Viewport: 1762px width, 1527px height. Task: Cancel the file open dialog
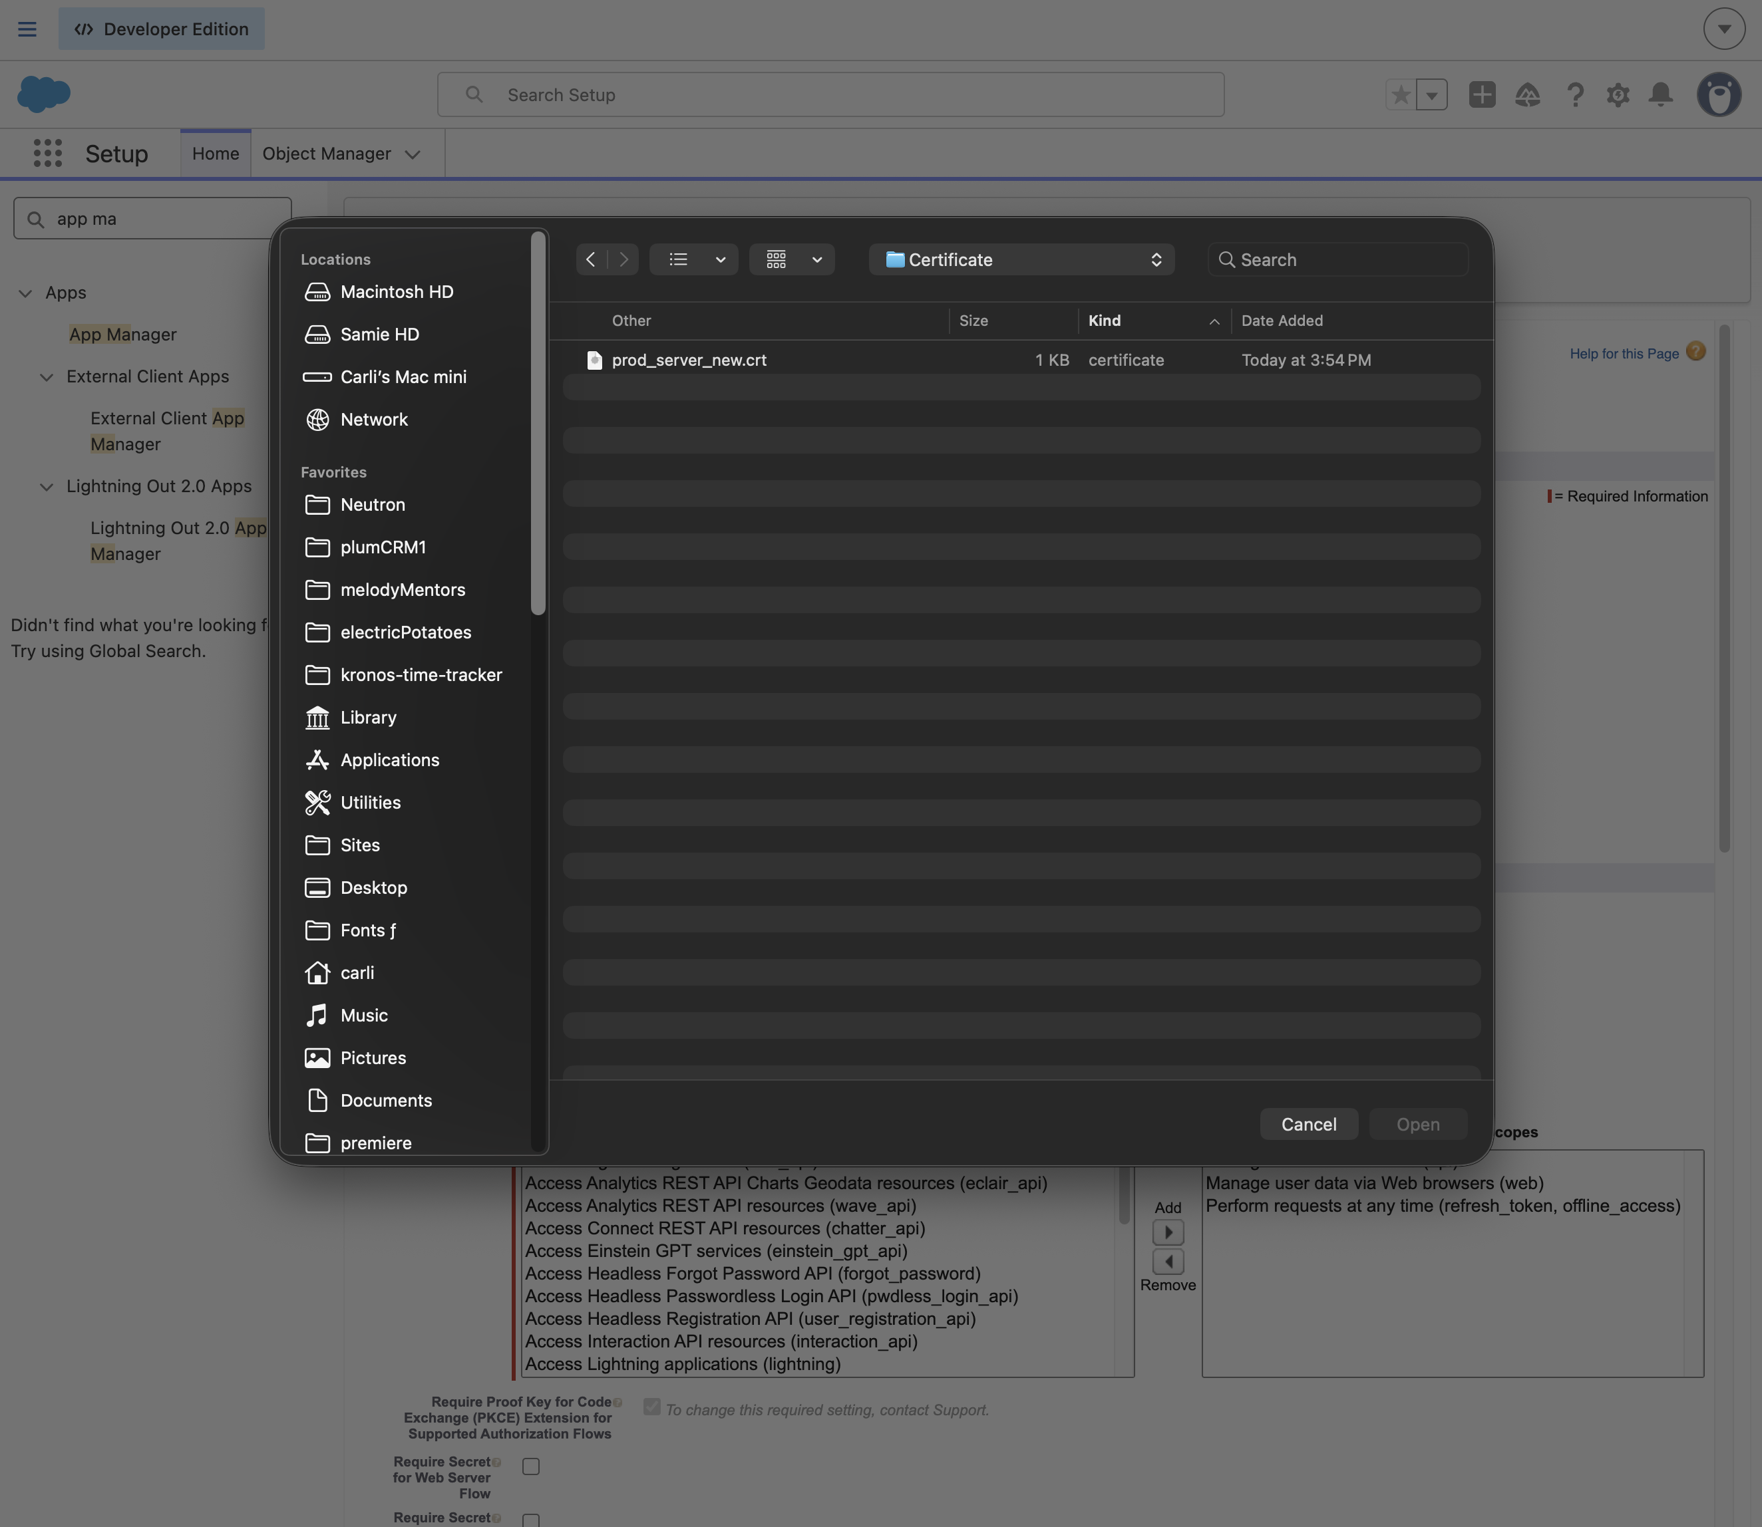pos(1308,1124)
